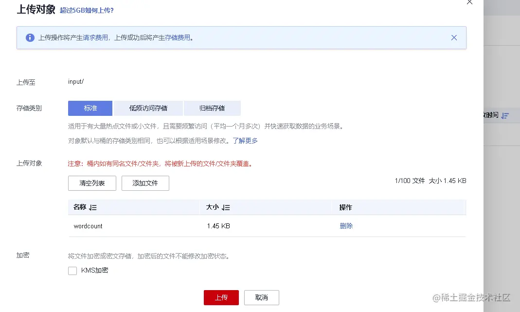Close the upload fee info banner
Viewport: 520px width, 312px height.
454,38
